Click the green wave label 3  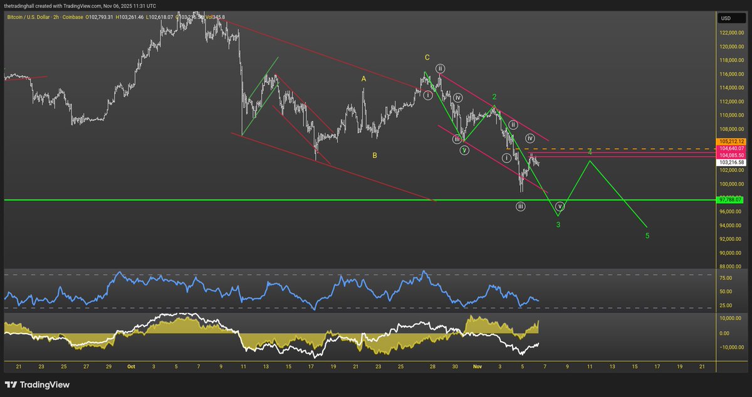(x=558, y=225)
